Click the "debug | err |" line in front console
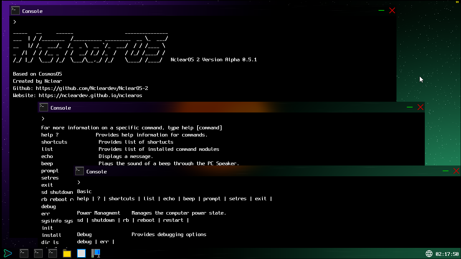 coord(96,241)
